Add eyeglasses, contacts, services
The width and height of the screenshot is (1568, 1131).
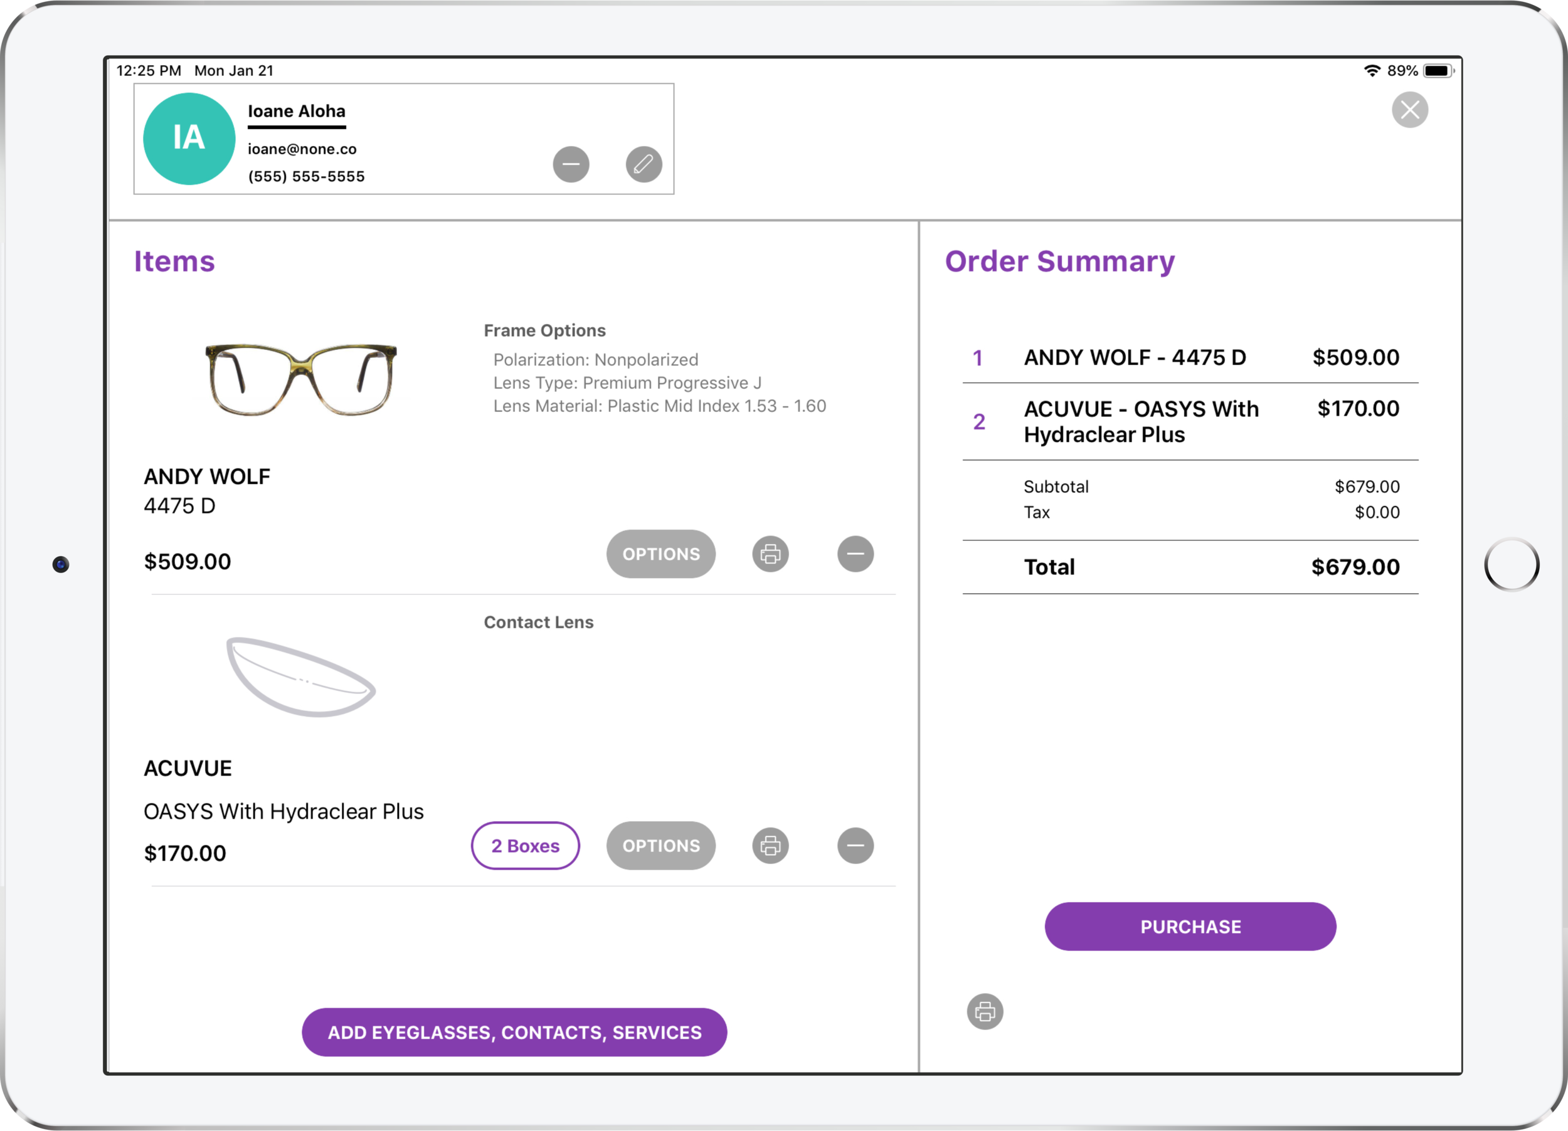(x=514, y=1032)
